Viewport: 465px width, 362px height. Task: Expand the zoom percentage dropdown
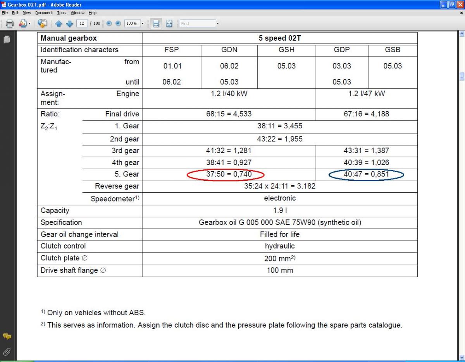click(x=142, y=24)
